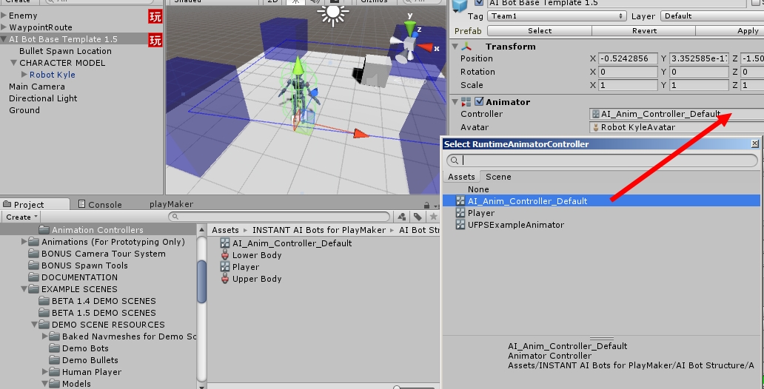The image size is (764, 389).
Task: Switch to the Assets tab in selector dialog
Action: (461, 177)
